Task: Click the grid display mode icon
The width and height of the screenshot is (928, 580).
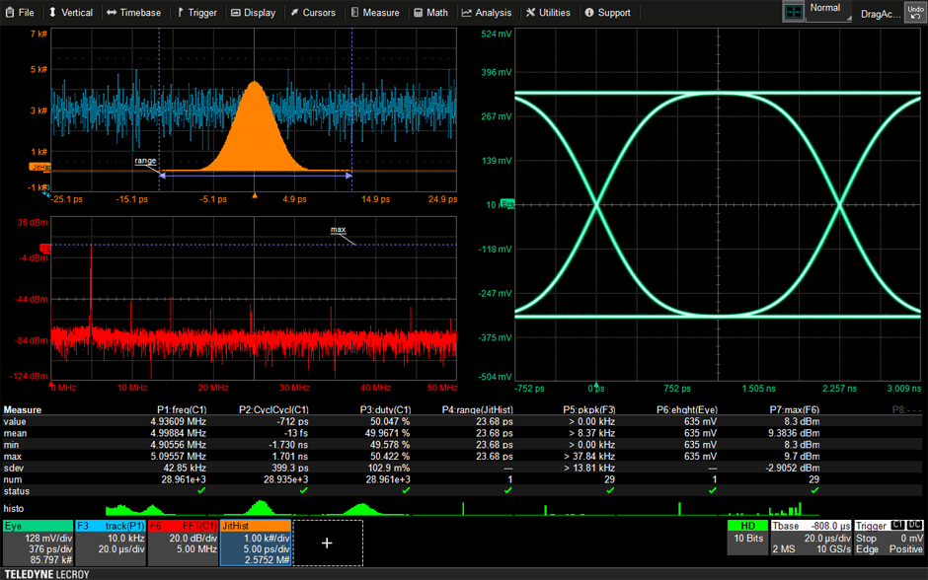Action: coord(793,12)
